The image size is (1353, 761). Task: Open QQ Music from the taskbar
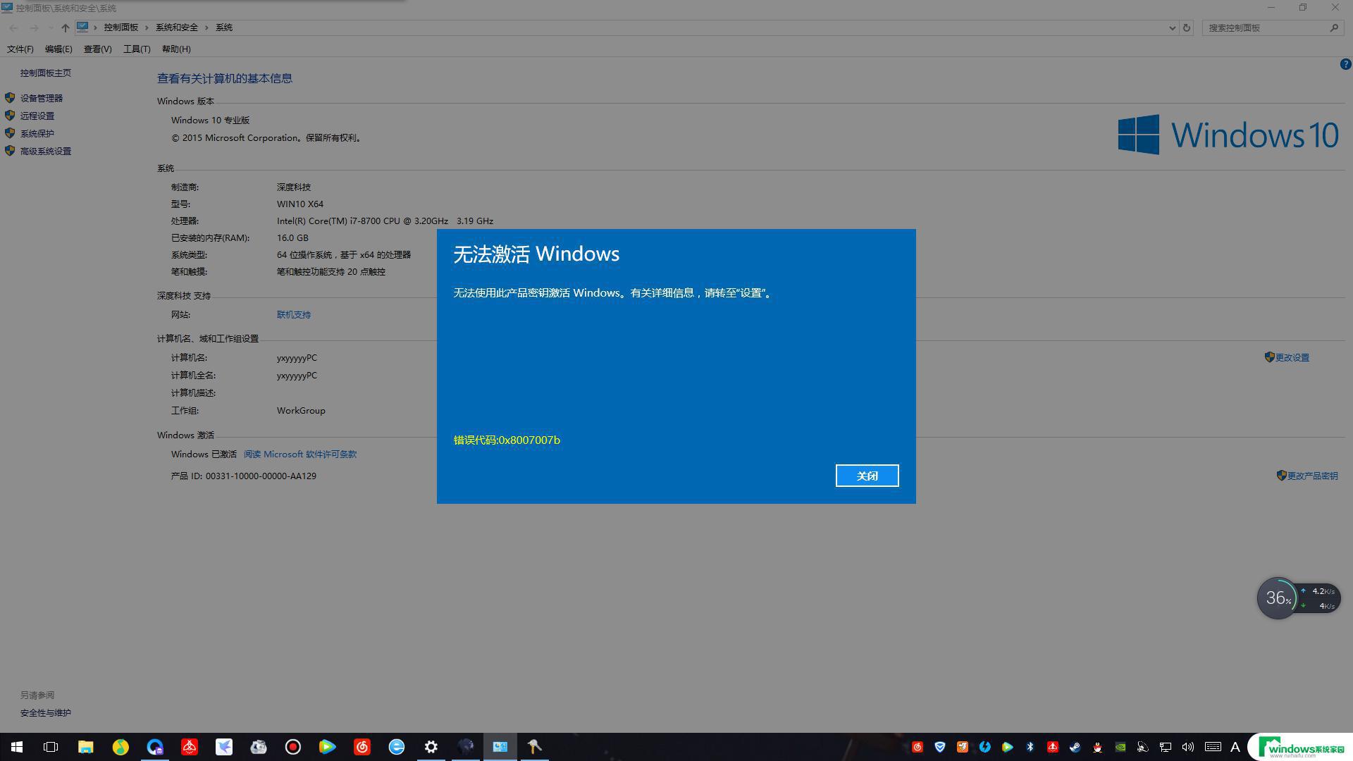point(121,747)
